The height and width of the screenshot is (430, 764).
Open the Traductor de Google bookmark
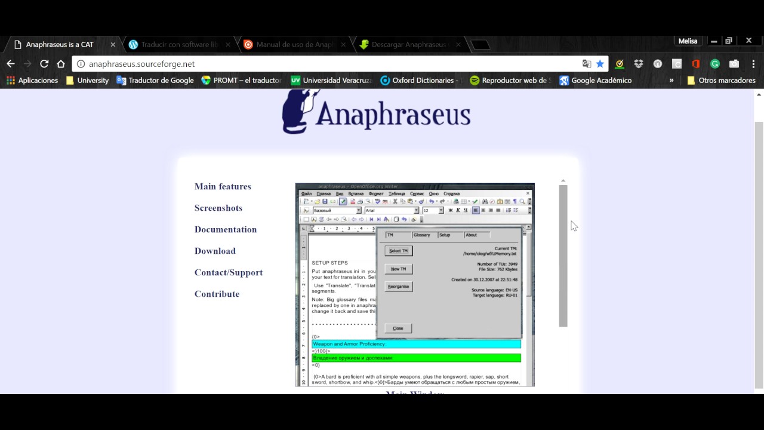pyautogui.click(x=155, y=80)
